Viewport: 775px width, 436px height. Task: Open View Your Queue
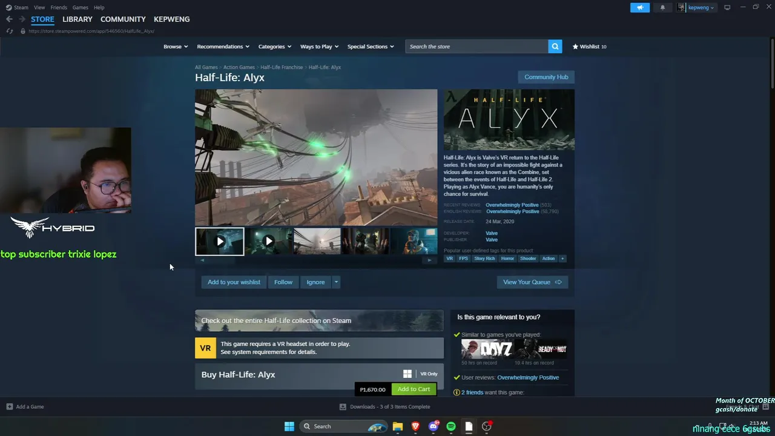[532, 282]
